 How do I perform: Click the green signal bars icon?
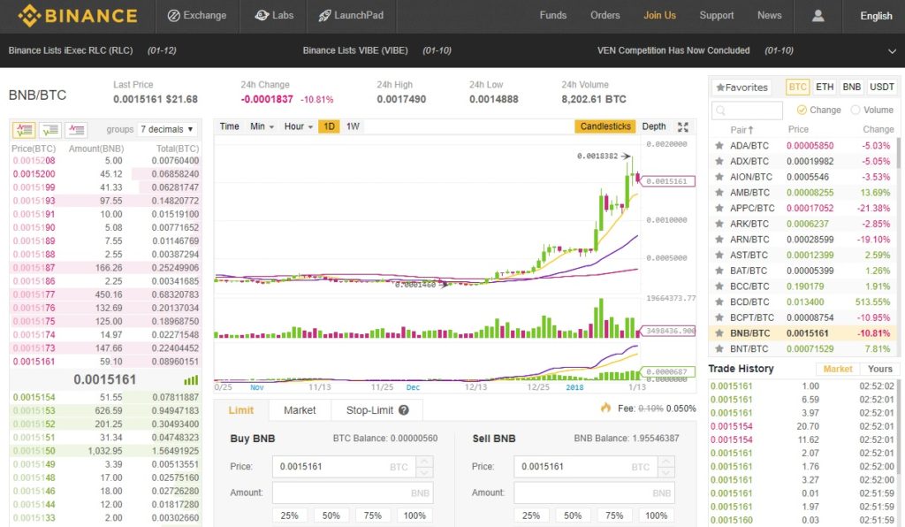pyautogui.click(x=191, y=380)
